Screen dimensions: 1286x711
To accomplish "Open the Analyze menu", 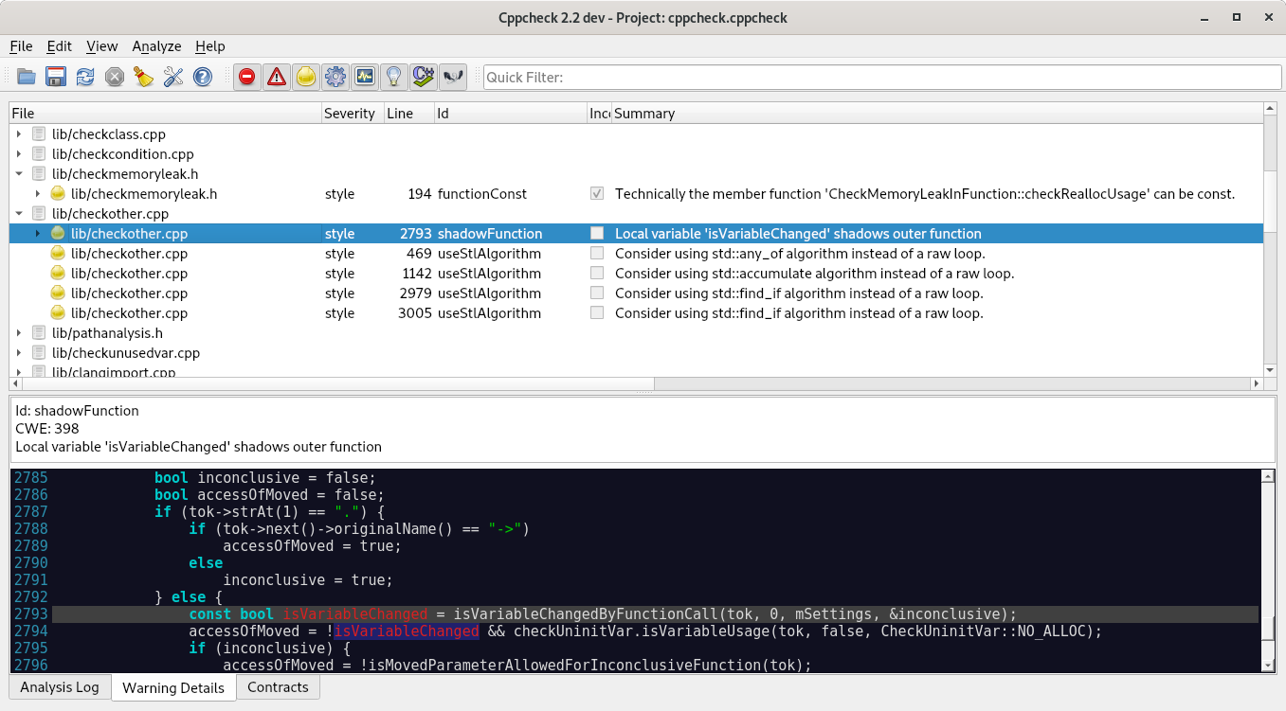I will tap(156, 46).
